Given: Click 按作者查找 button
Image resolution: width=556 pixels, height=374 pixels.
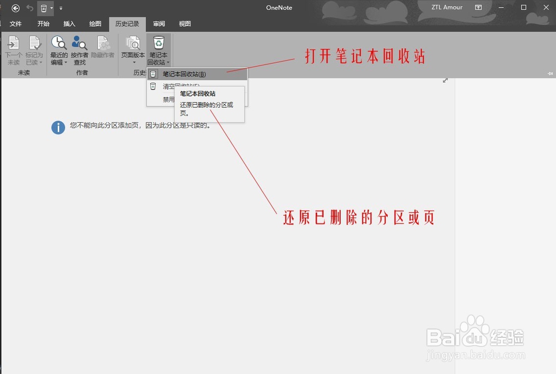Looking at the screenshot, I should (80, 51).
